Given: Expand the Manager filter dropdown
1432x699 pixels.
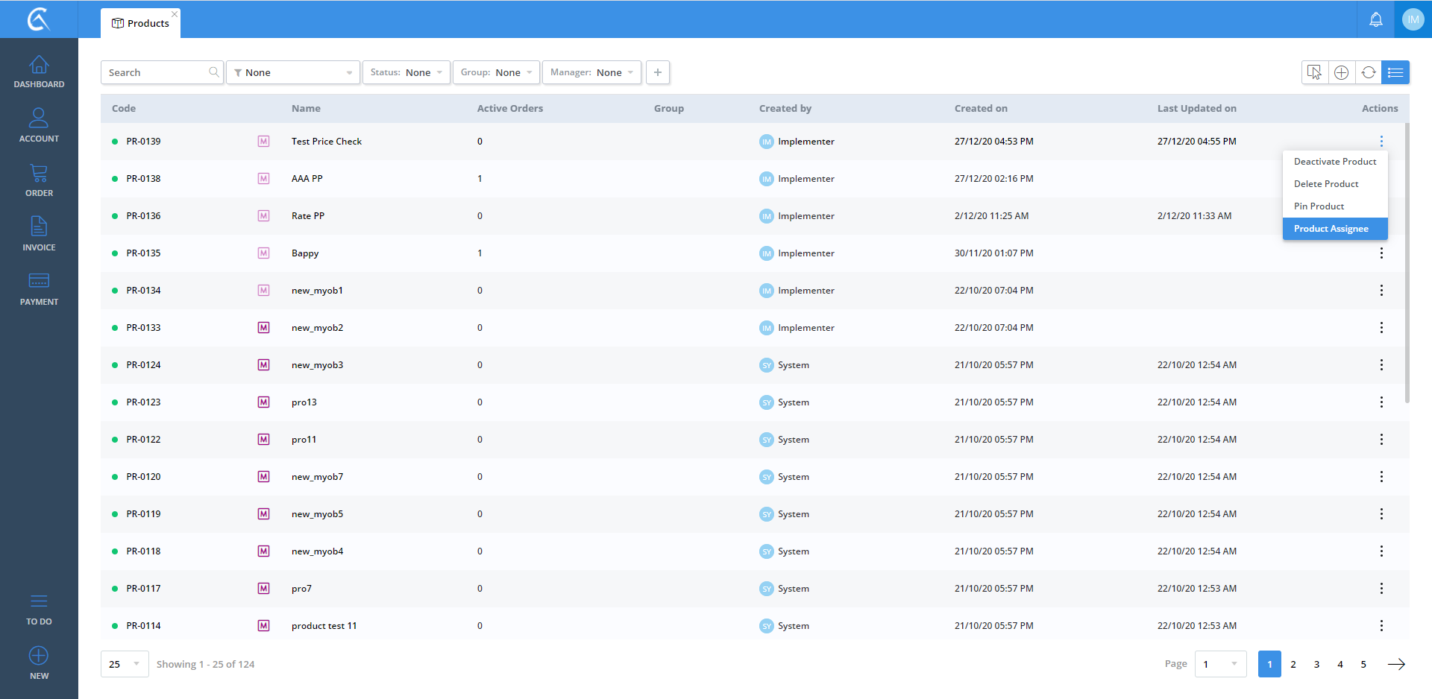Looking at the screenshot, I should (x=591, y=72).
